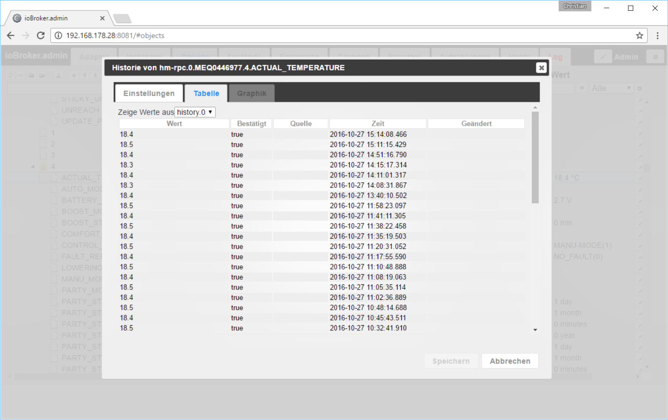Select timestamp 2016-10-27 13:40:10.502

click(368, 196)
